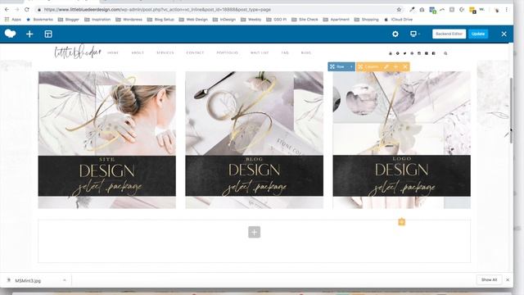This screenshot has height=295, width=524.
Task: Click the address bar URL
Action: [x=157, y=10]
